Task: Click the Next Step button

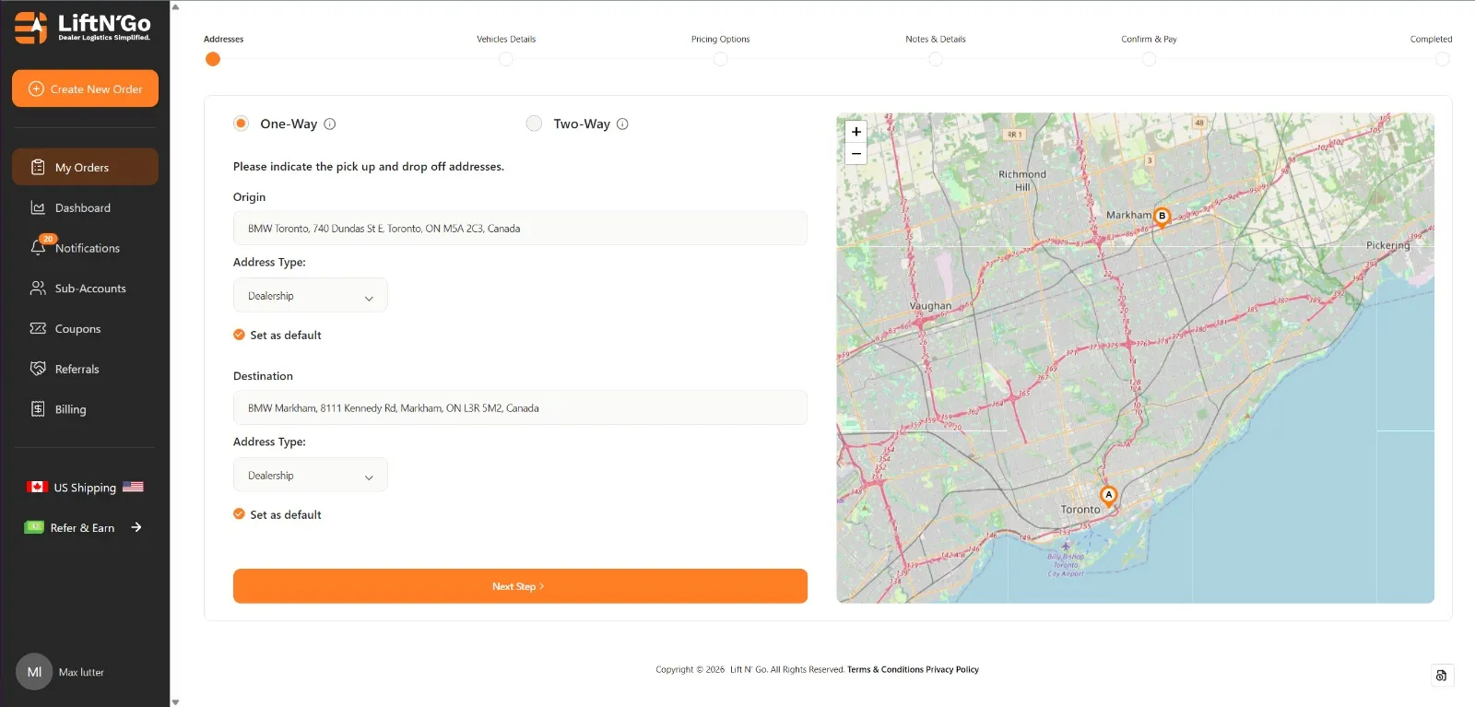Action: coord(520,586)
